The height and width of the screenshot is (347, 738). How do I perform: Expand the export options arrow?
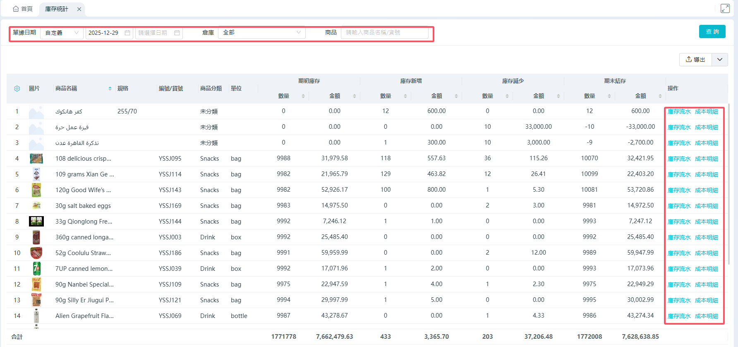pyautogui.click(x=720, y=60)
